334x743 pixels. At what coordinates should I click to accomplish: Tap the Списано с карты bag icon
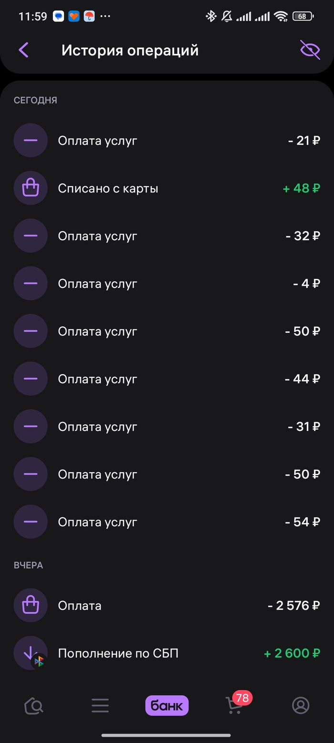(x=31, y=188)
